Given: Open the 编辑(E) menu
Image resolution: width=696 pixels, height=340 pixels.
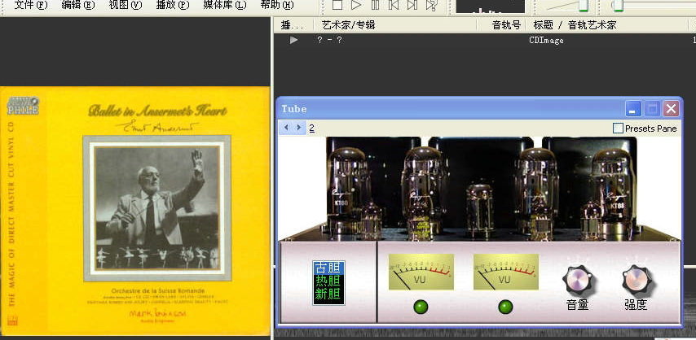Looking at the screenshot, I should tap(78, 5).
